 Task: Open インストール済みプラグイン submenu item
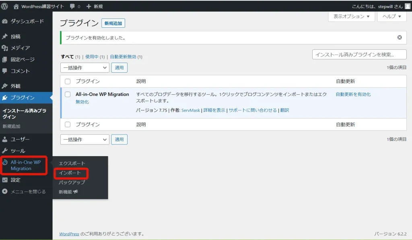(25, 114)
